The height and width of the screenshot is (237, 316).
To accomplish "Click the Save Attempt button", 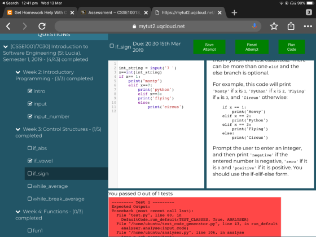I will 209,47.
